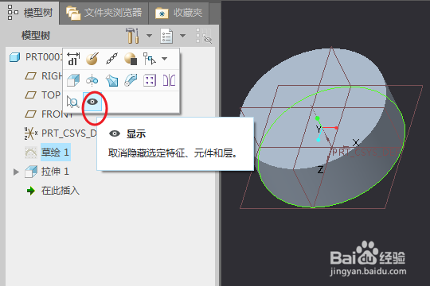430x286 pixels.
Task: Click the zoom-to-selected magnifier icon
Action: point(73,102)
